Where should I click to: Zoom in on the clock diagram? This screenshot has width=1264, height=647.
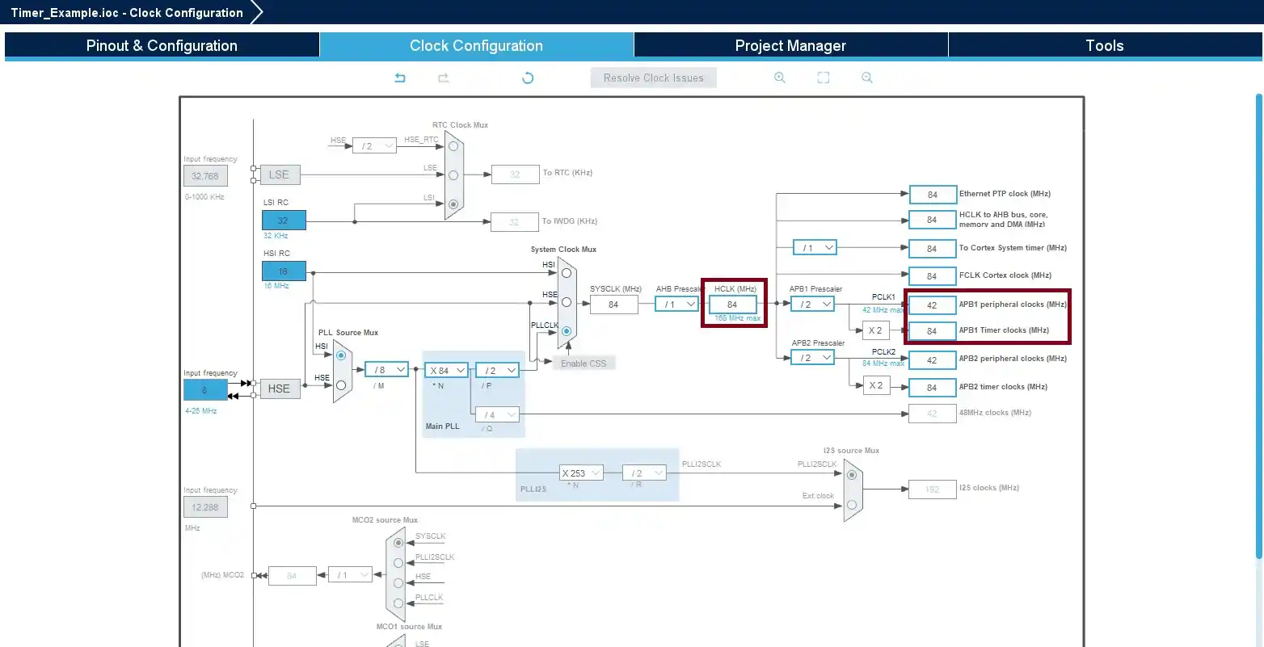point(779,78)
